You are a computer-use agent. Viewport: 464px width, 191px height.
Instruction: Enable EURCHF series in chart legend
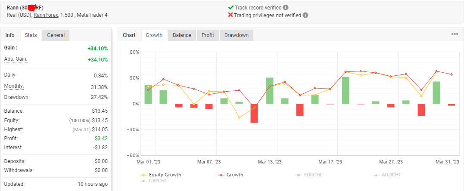pyautogui.click(x=308, y=175)
